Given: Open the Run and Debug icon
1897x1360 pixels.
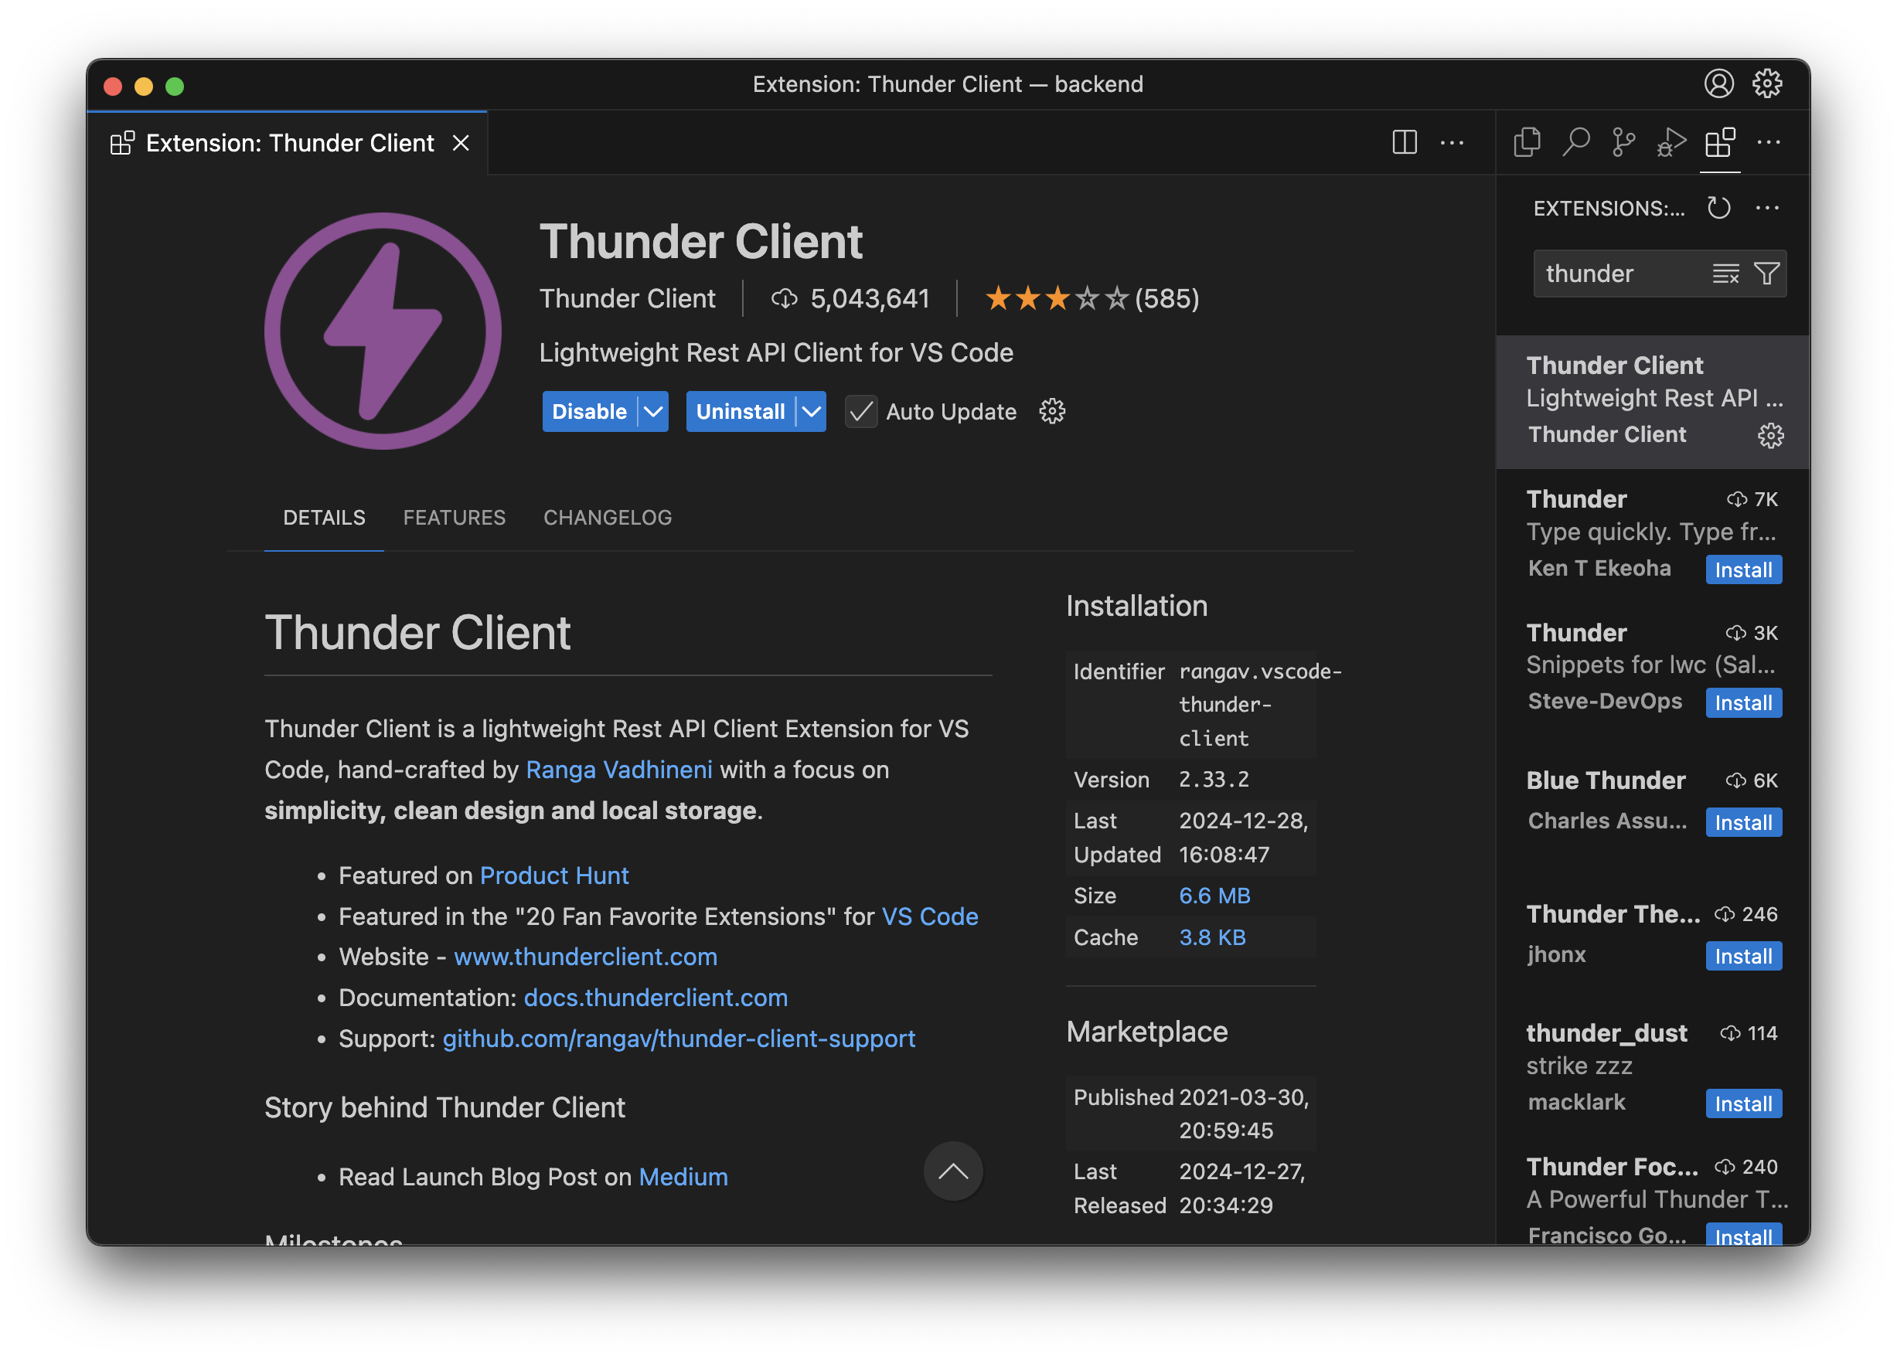Looking at the screenshot, I should [1671, 142].
